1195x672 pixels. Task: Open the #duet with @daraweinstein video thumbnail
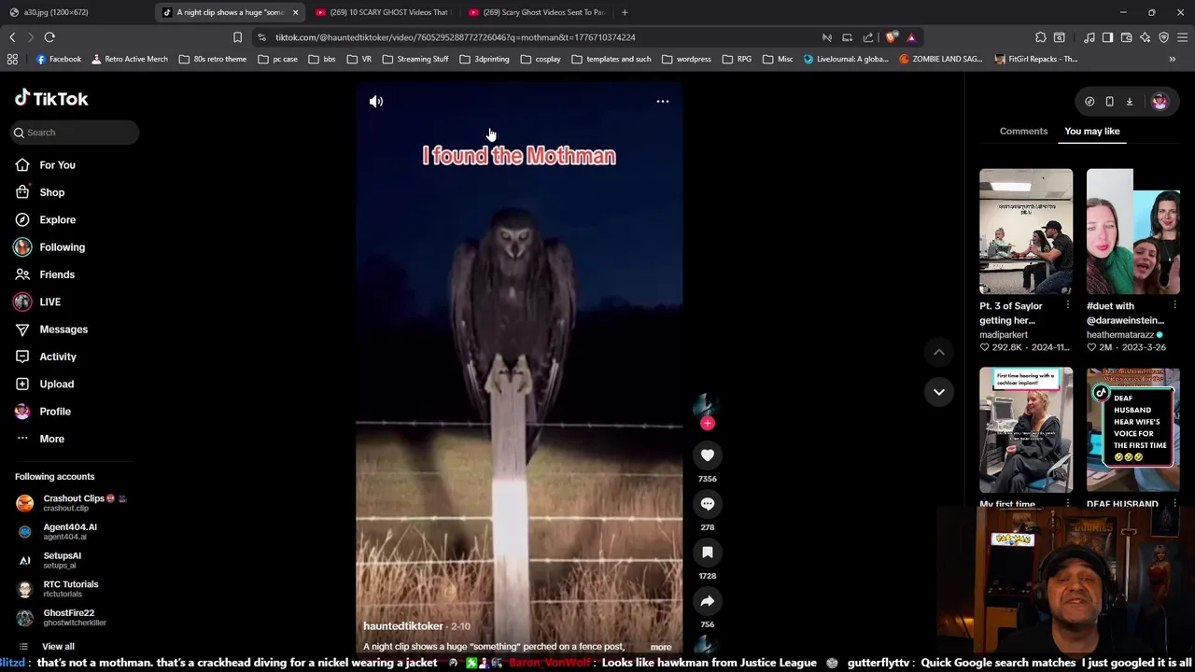pos(1133,231)
